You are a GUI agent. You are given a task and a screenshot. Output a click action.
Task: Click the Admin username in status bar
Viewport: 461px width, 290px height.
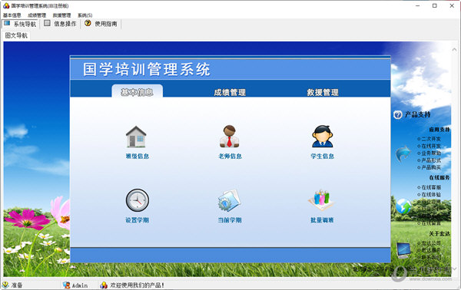[80, 285]
